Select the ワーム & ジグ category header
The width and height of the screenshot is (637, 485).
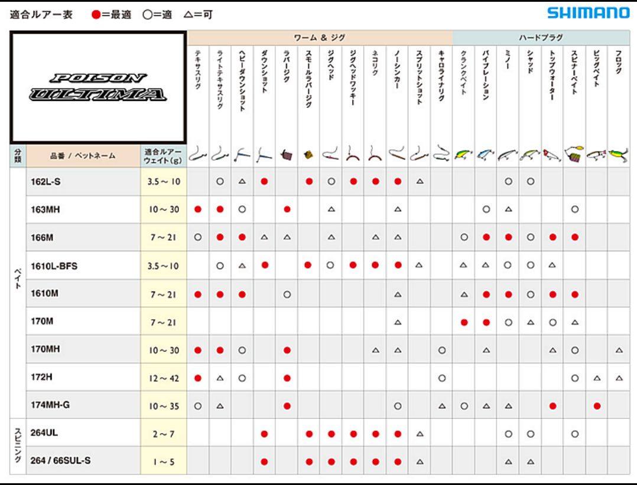319,37
